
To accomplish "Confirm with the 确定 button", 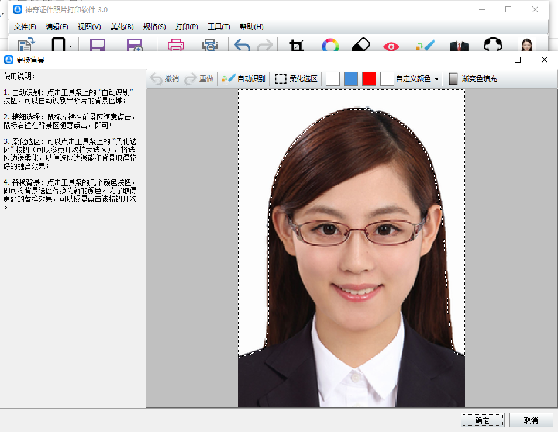I will pos(483,420).
